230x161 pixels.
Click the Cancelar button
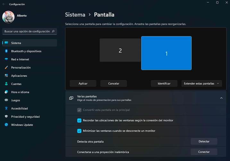click(x=114, y=83)
